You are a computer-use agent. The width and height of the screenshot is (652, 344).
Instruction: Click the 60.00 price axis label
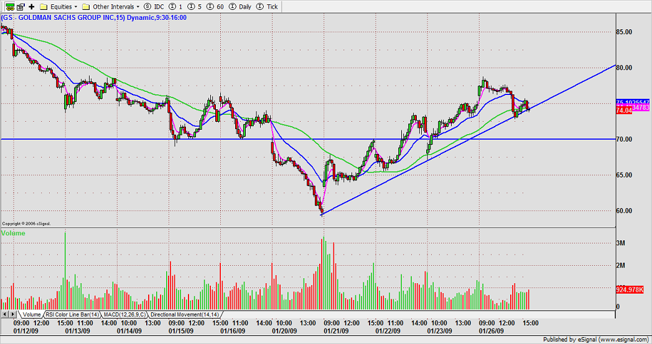624,210
